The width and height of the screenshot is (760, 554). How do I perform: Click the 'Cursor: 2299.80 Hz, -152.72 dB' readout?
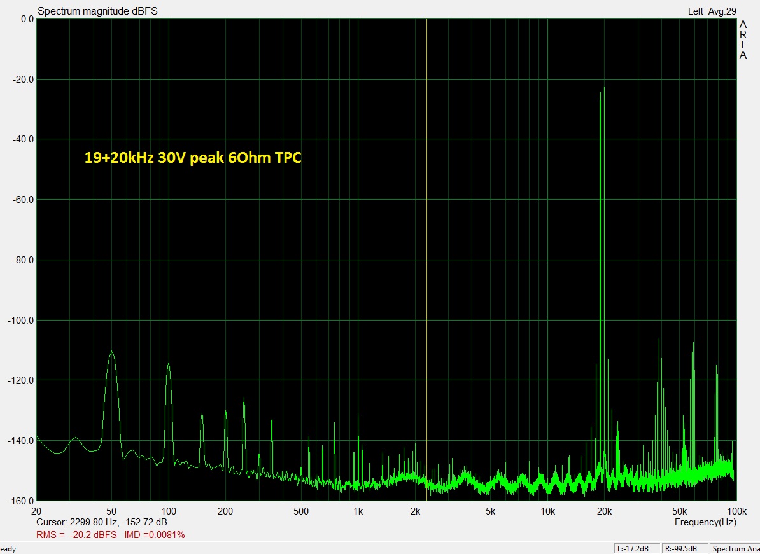tap(102, 523)
